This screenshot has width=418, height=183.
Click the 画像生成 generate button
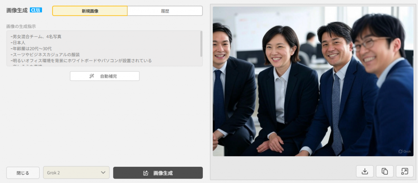pos(158,173)
